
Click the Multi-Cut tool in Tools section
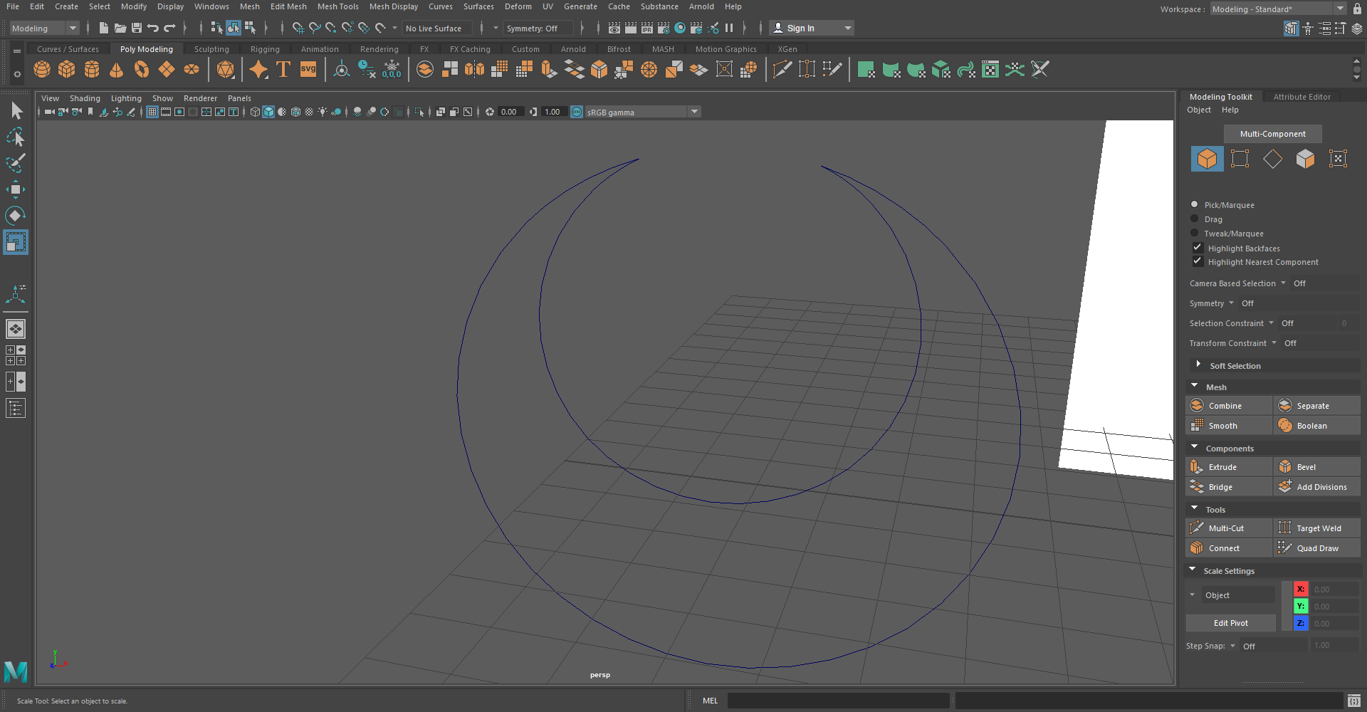pyautogui.click(x=1228, y=528)
